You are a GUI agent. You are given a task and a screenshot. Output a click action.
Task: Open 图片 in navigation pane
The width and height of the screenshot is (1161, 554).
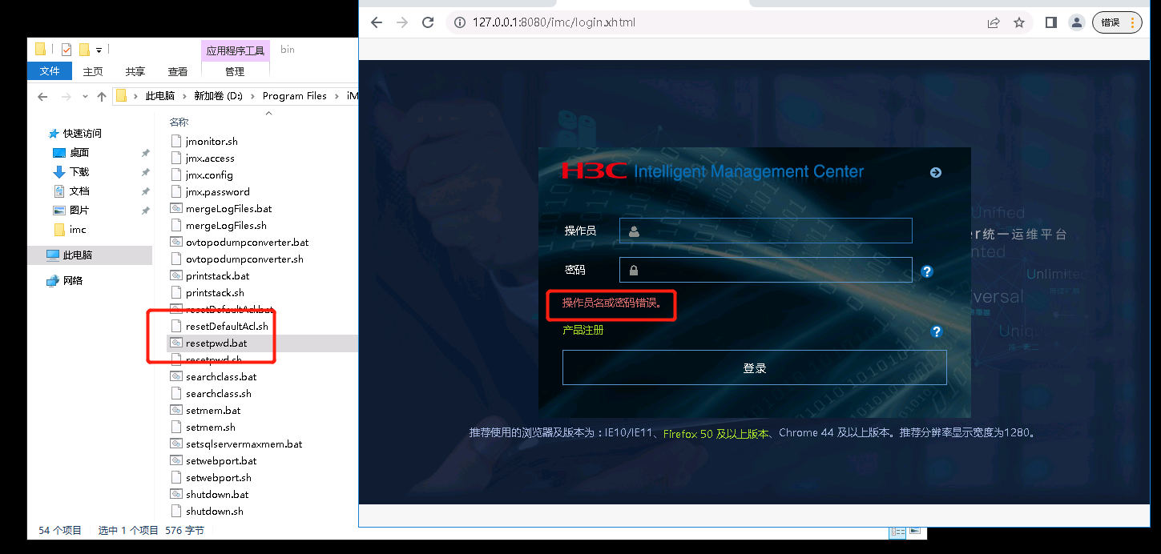click(79, 211)
